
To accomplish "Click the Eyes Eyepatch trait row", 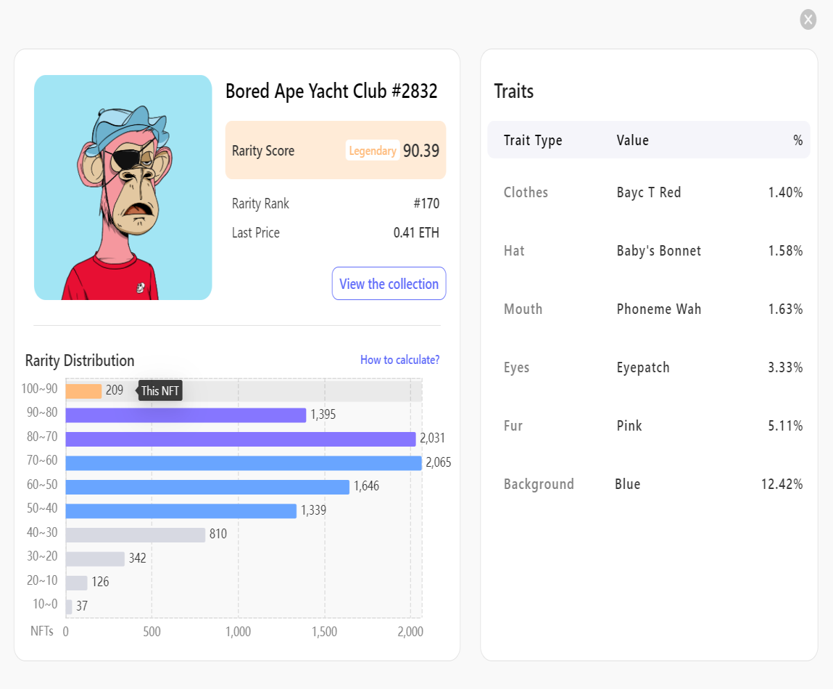I will point(649,367).
